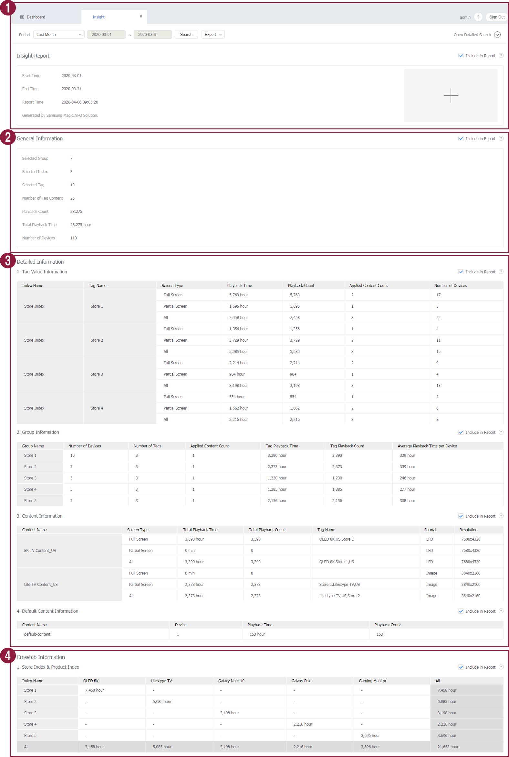
Task: Click the Sign Out button
Action: point(497,17)
